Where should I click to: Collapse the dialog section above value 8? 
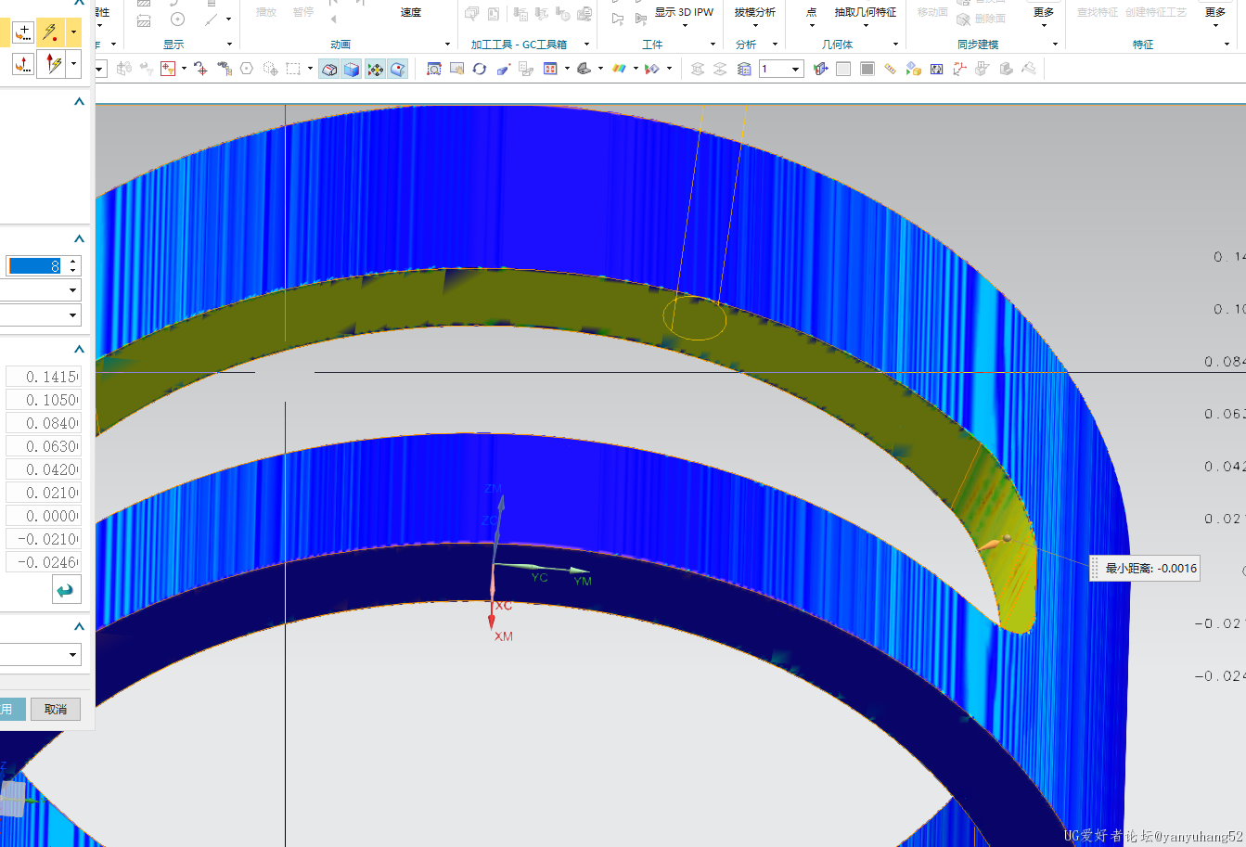coord(79,239)
